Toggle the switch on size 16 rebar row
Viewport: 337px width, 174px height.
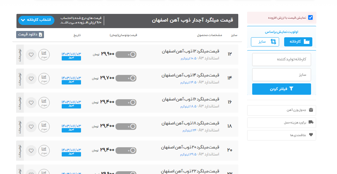[126, 103]
